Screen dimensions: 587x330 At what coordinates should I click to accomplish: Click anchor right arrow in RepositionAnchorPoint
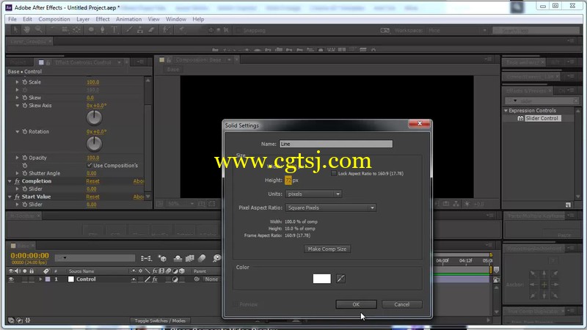tap(555, 285)
